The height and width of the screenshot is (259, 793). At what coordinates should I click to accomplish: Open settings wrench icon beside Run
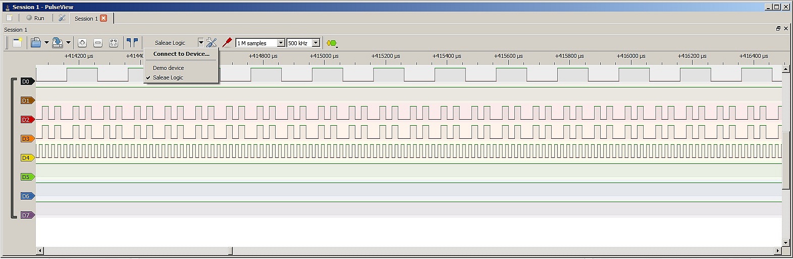click(x=62, y=18)
